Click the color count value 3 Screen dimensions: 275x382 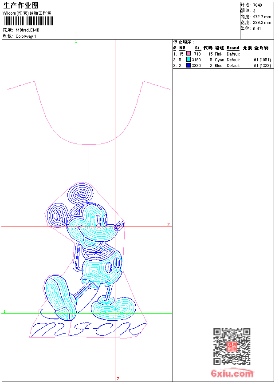click(x=254, y=11)
